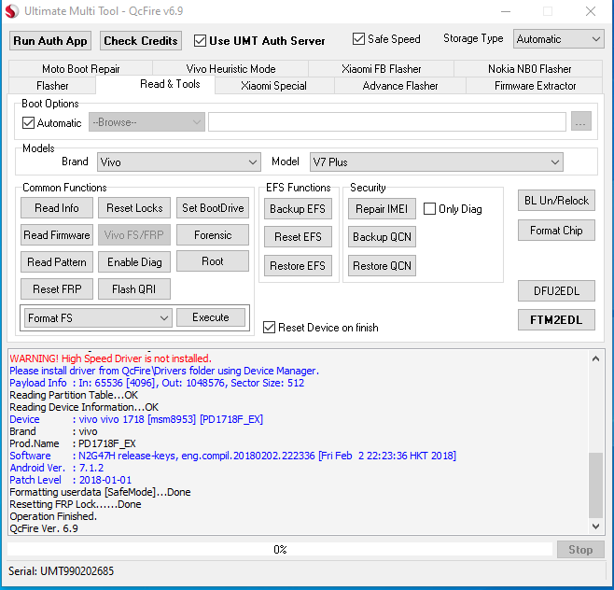Screen dimensions: 614x590
Task: Click the boot loader file path field
Action: click(387, 121)
